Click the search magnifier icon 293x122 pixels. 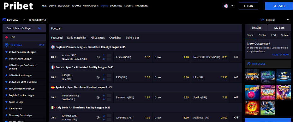click(x=39, y=28)
